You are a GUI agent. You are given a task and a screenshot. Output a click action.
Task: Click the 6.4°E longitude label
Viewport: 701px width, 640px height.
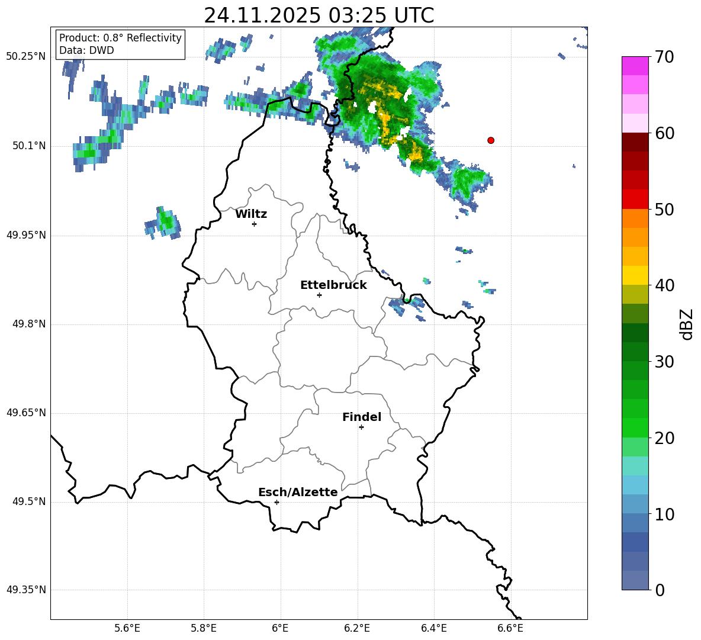(x=433, y=628)
